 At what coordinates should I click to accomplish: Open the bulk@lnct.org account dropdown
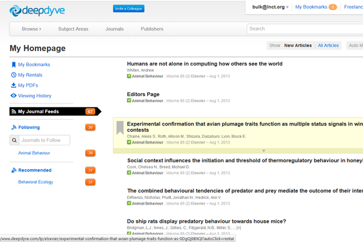(270, 7)
